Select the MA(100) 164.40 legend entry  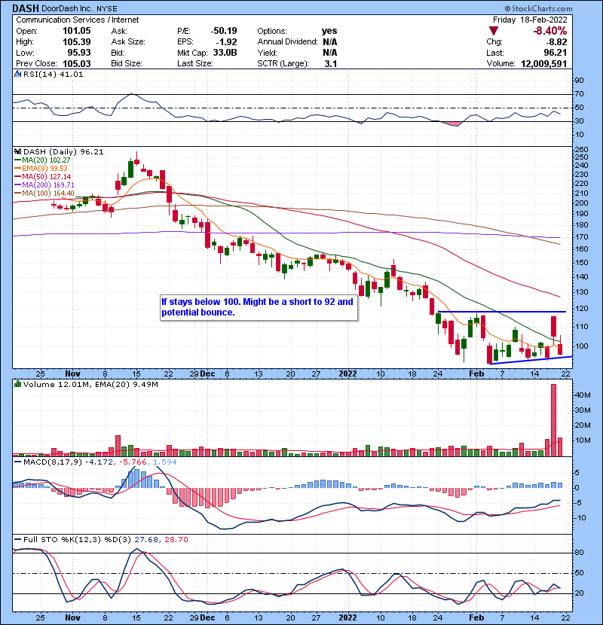point(44,194)
